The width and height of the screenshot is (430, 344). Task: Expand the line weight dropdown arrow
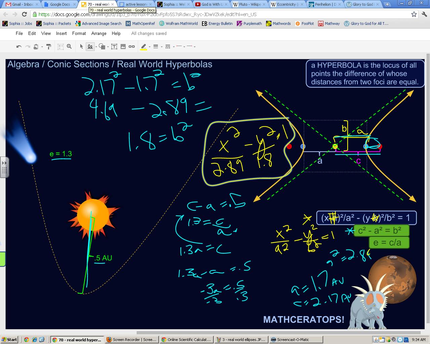coord(162,47)
